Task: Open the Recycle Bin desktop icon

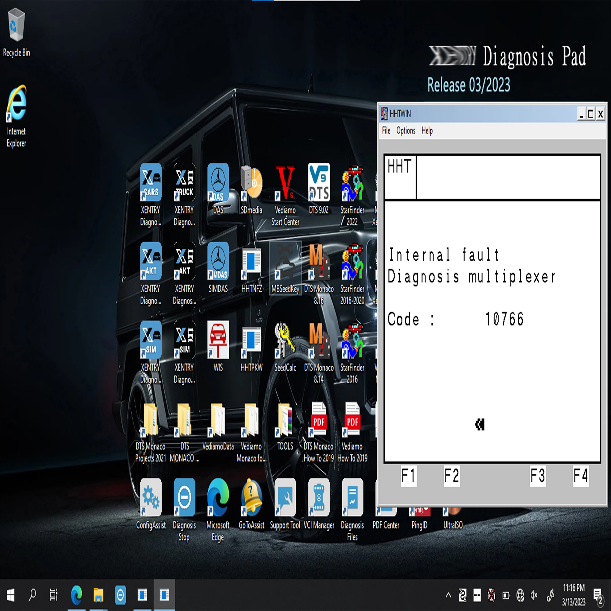Action: pos(16,32)
